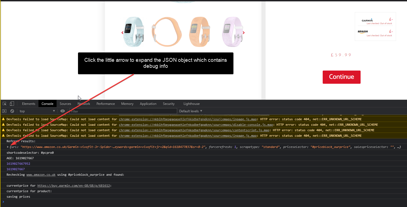The height and width of the screenshot is (207, 407).
Task: Open the Default levels dropdown
Action: pyautogui.click(x=191, y=111)
